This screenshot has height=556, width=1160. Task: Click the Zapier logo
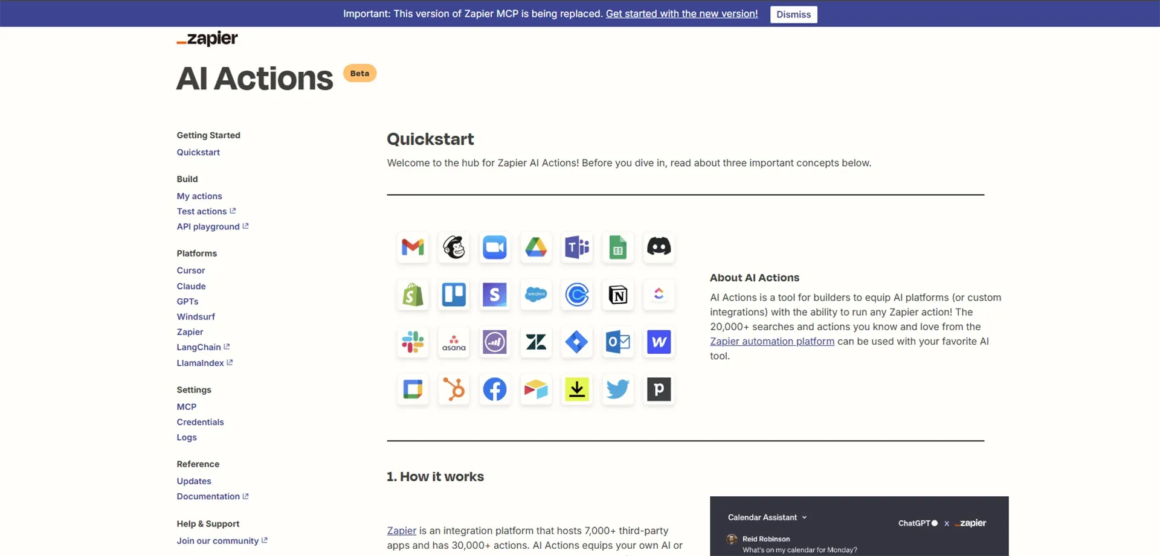point(207,38)
